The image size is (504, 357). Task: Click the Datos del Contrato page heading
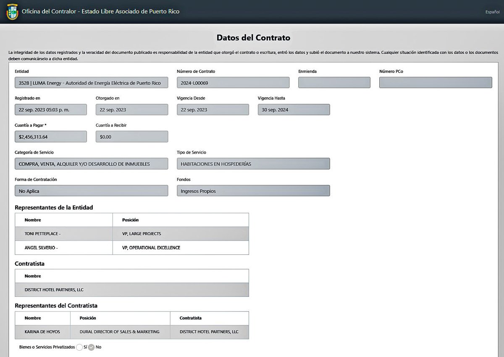(x=253, y=37)
